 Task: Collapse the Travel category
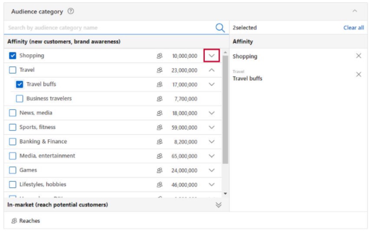point(212,70)
